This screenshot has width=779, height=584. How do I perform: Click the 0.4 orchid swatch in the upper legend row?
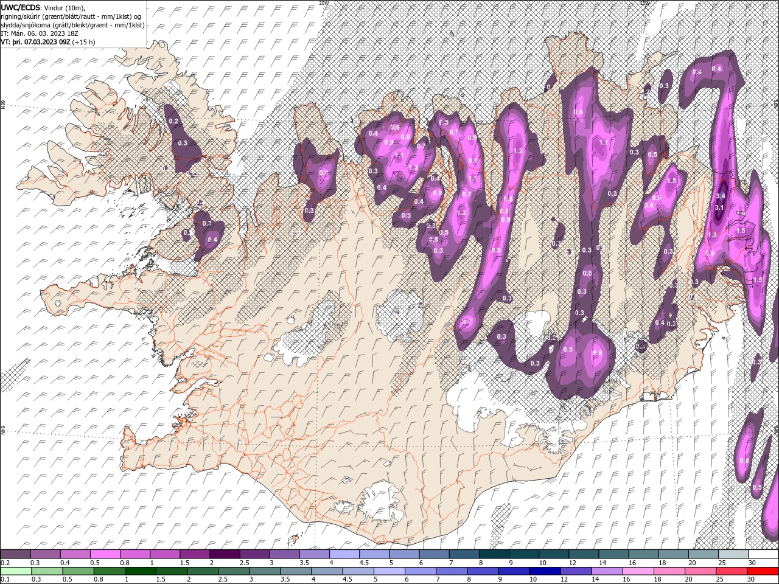pos(75,554)
